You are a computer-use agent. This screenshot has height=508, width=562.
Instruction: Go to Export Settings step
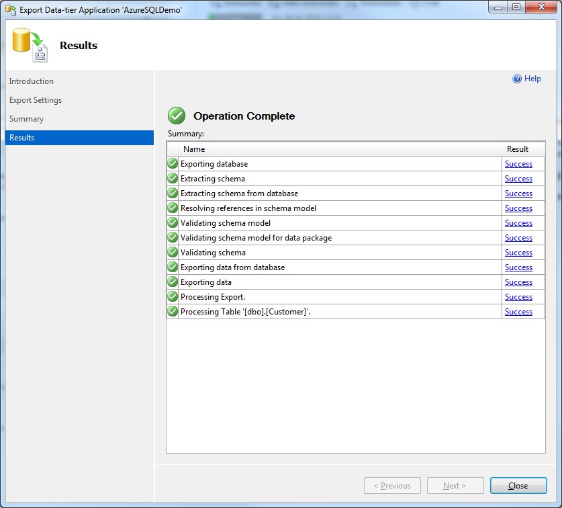[x=36, y=100]
